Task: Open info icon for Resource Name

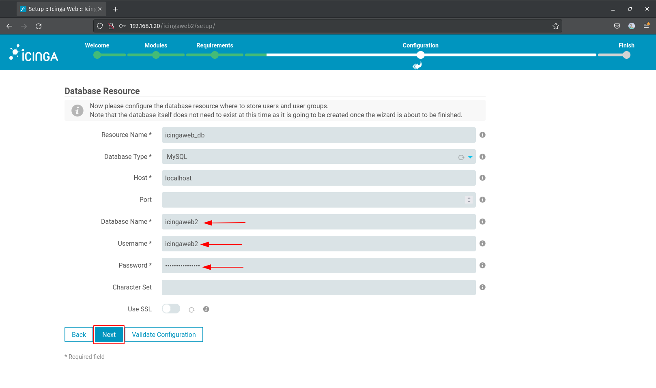Action: pos(482,135)
